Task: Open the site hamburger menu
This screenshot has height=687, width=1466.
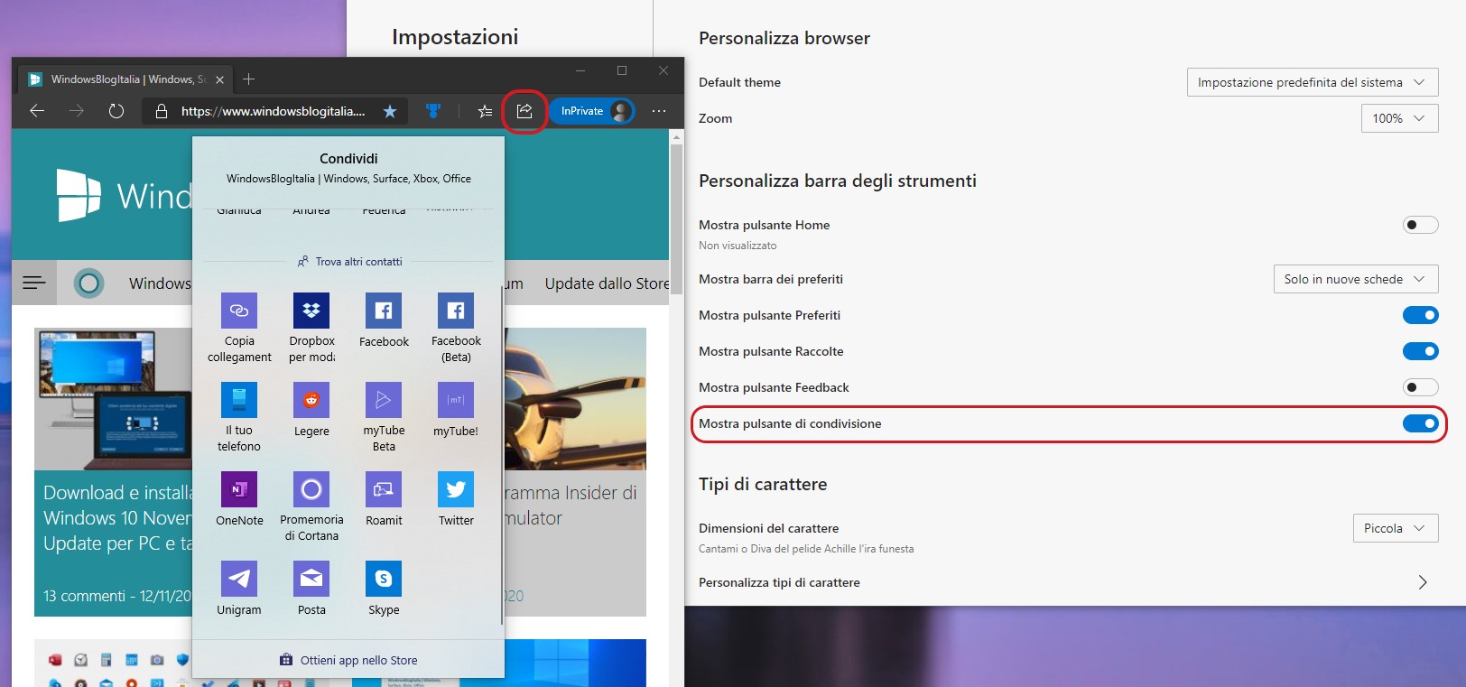Action: 34,283
